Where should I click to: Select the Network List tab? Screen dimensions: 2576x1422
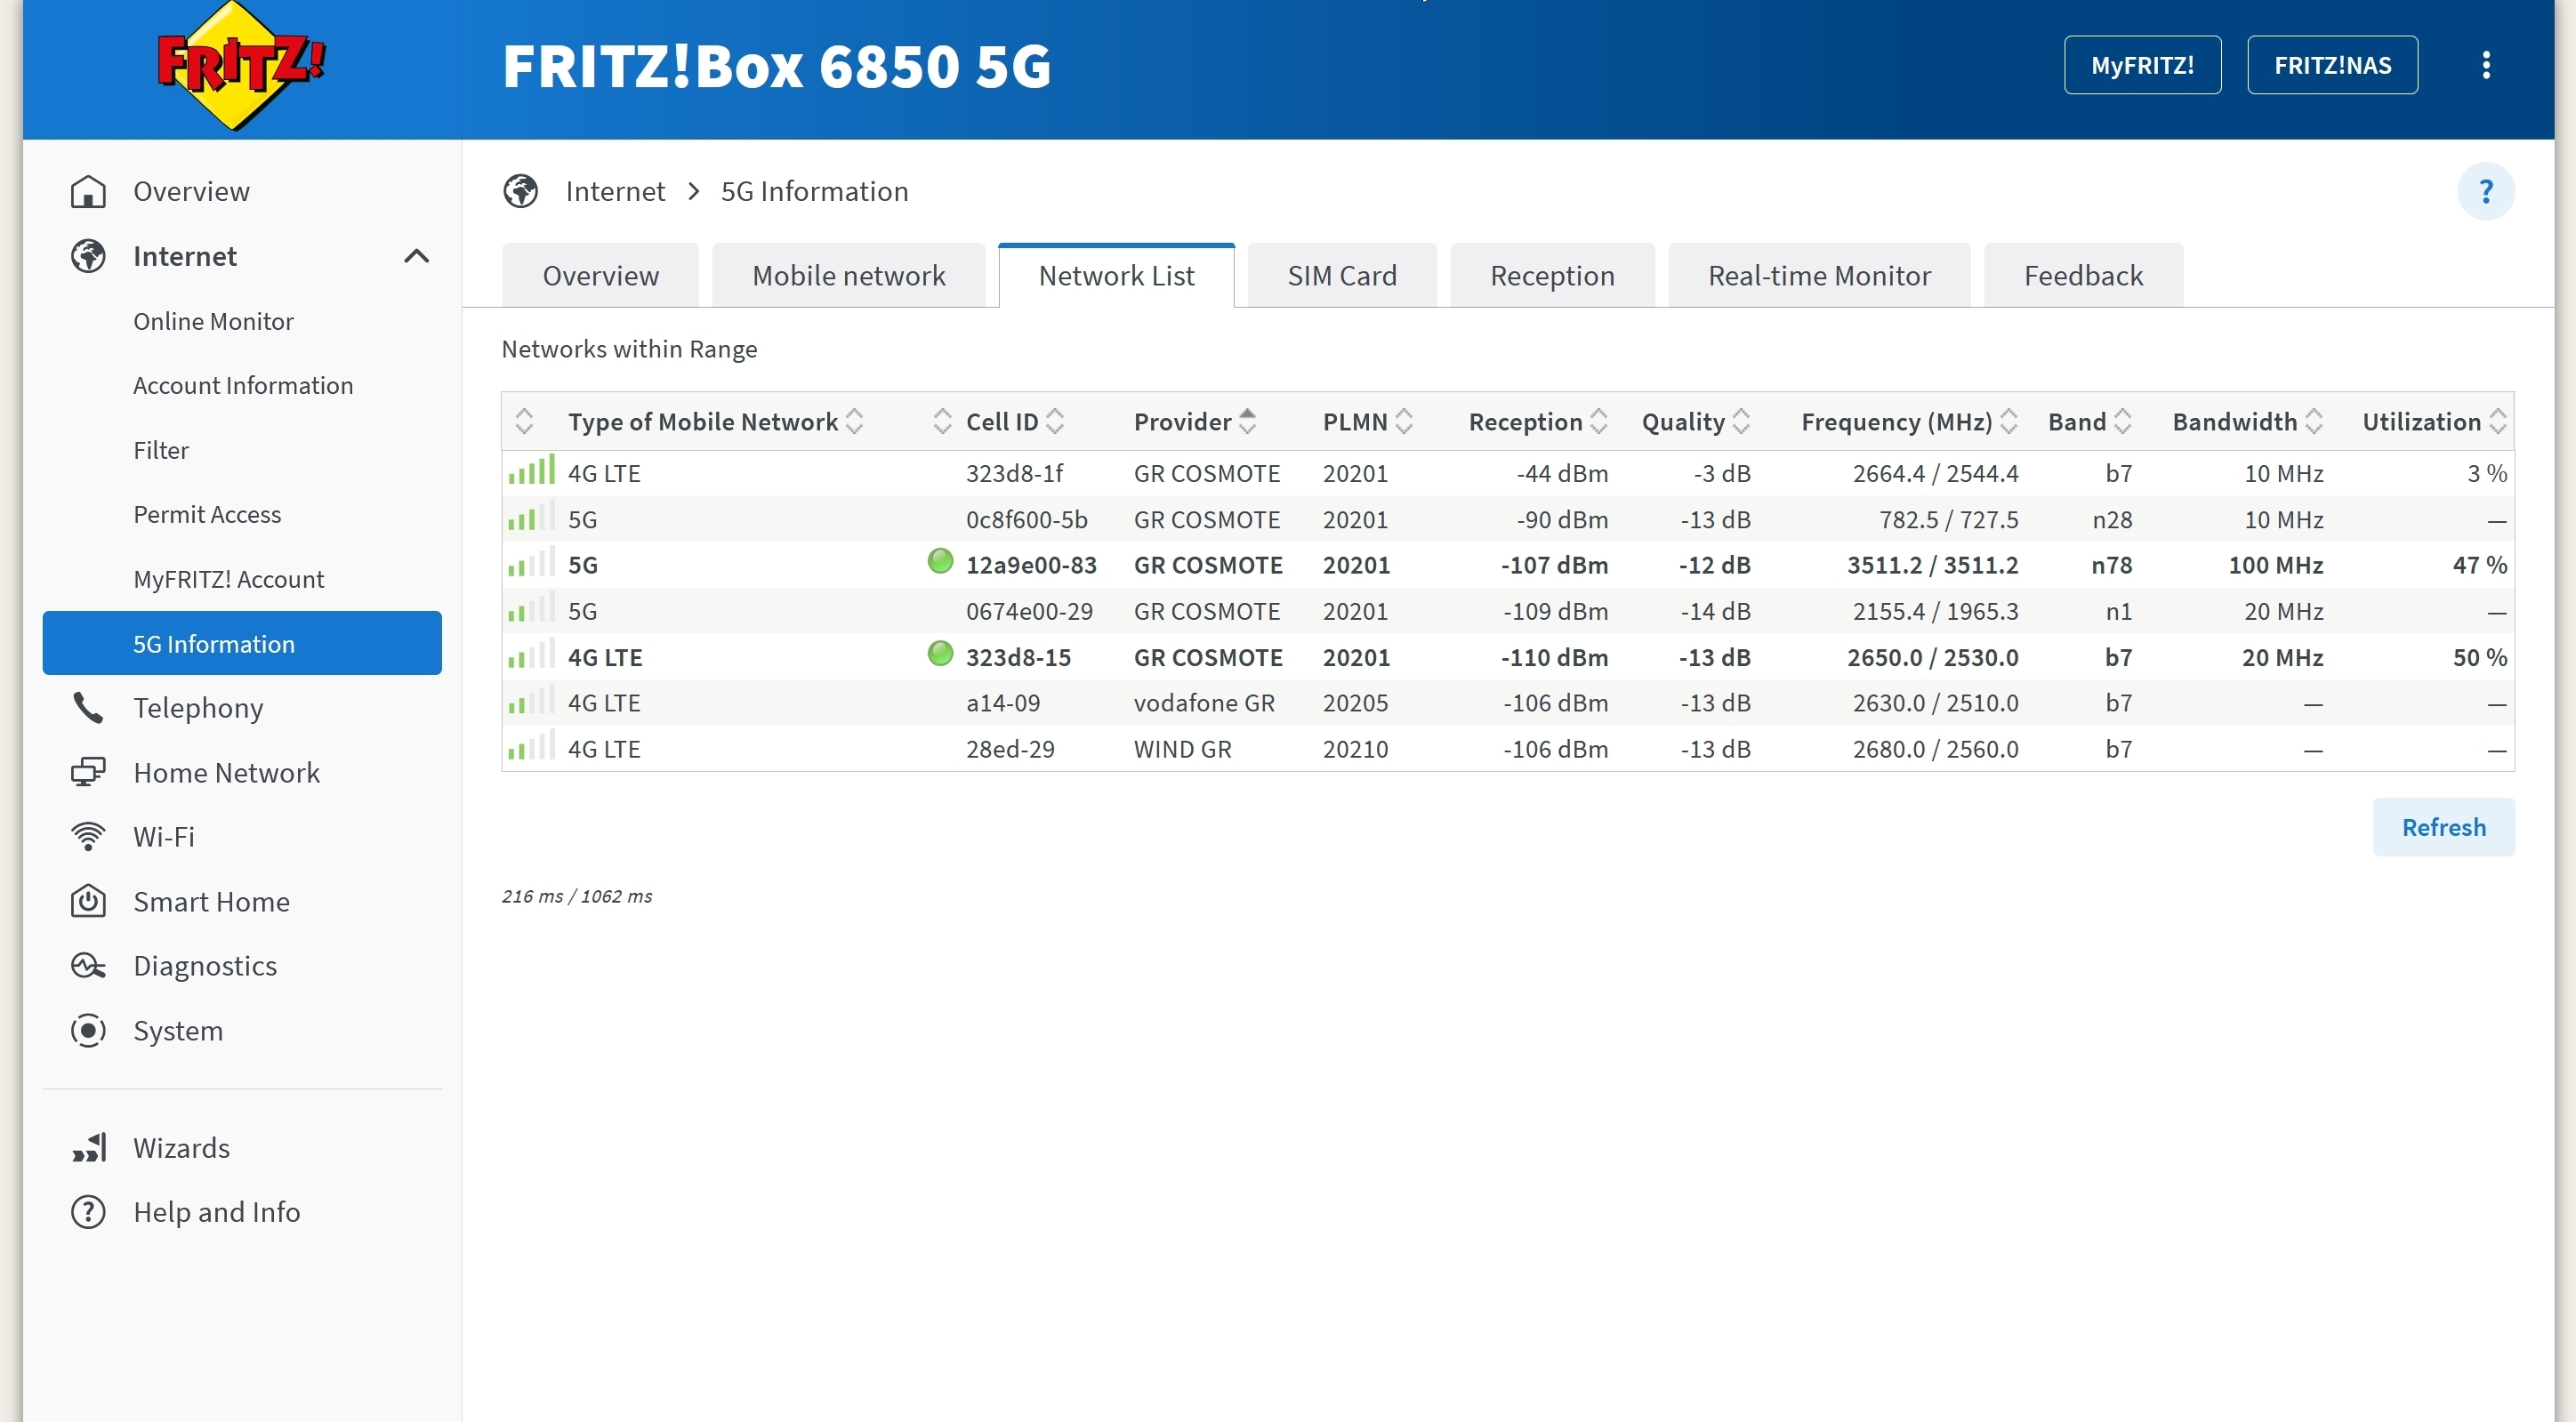click(x=1116, y=275)
